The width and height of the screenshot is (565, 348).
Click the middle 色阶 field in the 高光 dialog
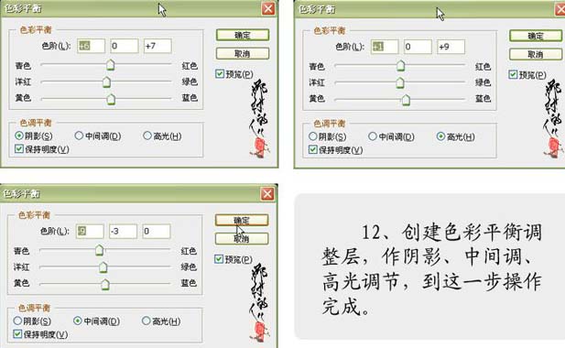(418, 47)
